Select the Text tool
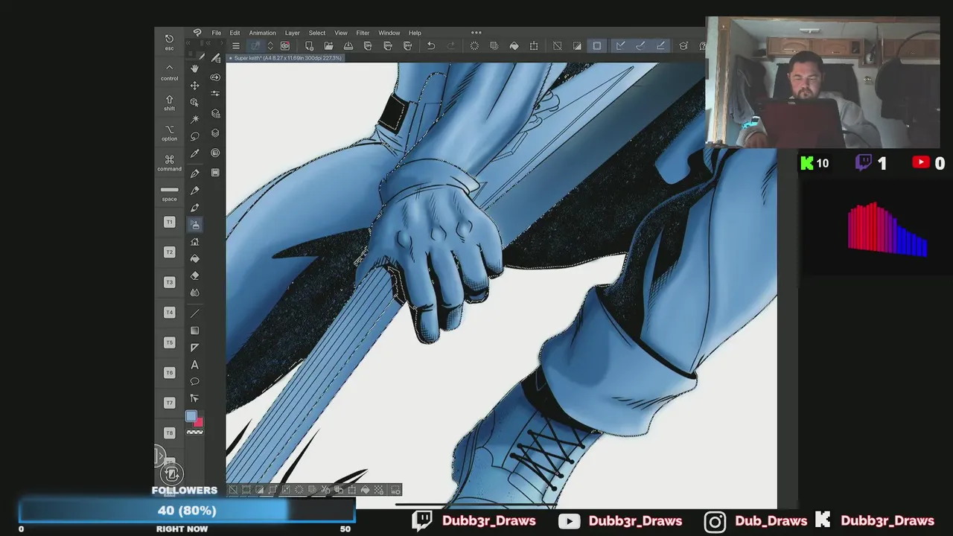Image resolution: width=953 pixels, height=536 pixels. [x=194, y=365]
